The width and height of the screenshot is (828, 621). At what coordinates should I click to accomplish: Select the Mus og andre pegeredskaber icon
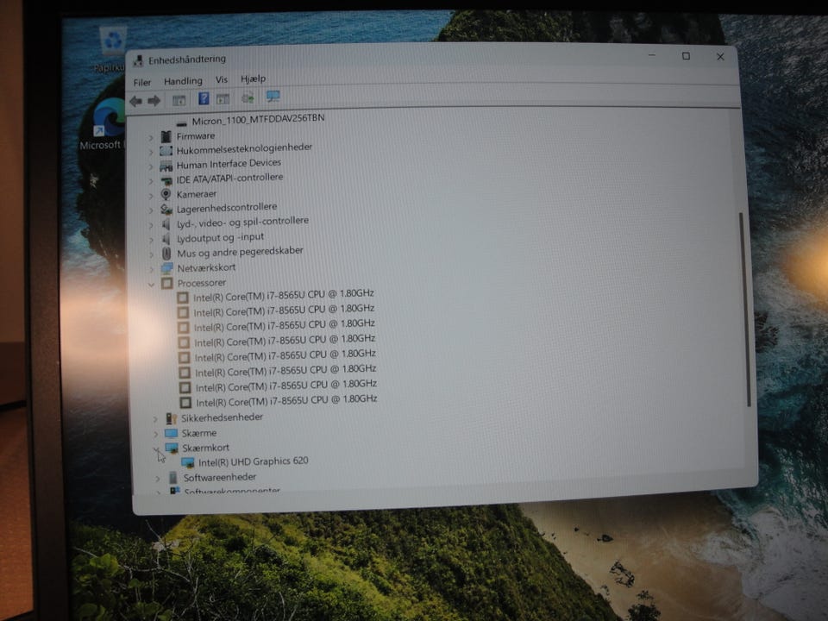click(x=166, y=253)
